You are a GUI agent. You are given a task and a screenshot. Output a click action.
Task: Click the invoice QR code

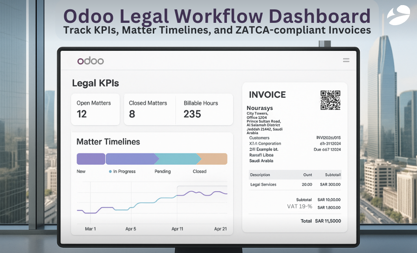point(330,100)
